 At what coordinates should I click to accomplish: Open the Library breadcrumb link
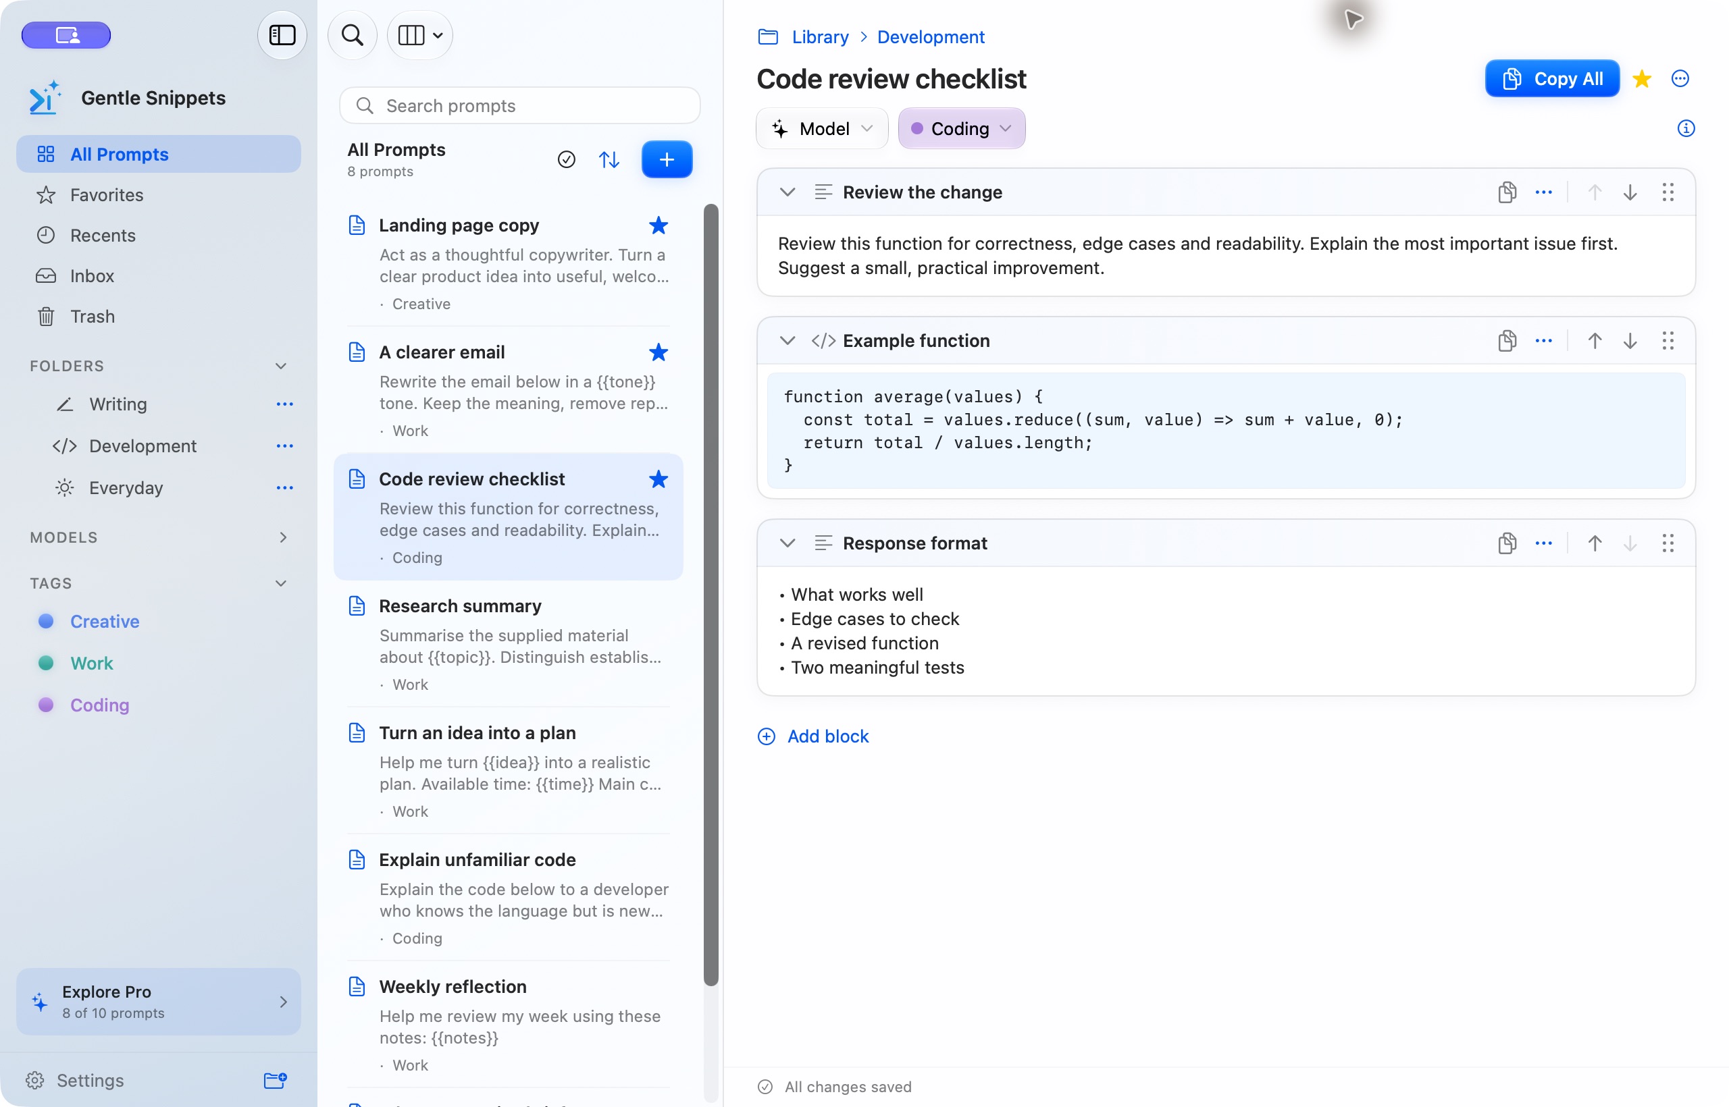point(820,36)
